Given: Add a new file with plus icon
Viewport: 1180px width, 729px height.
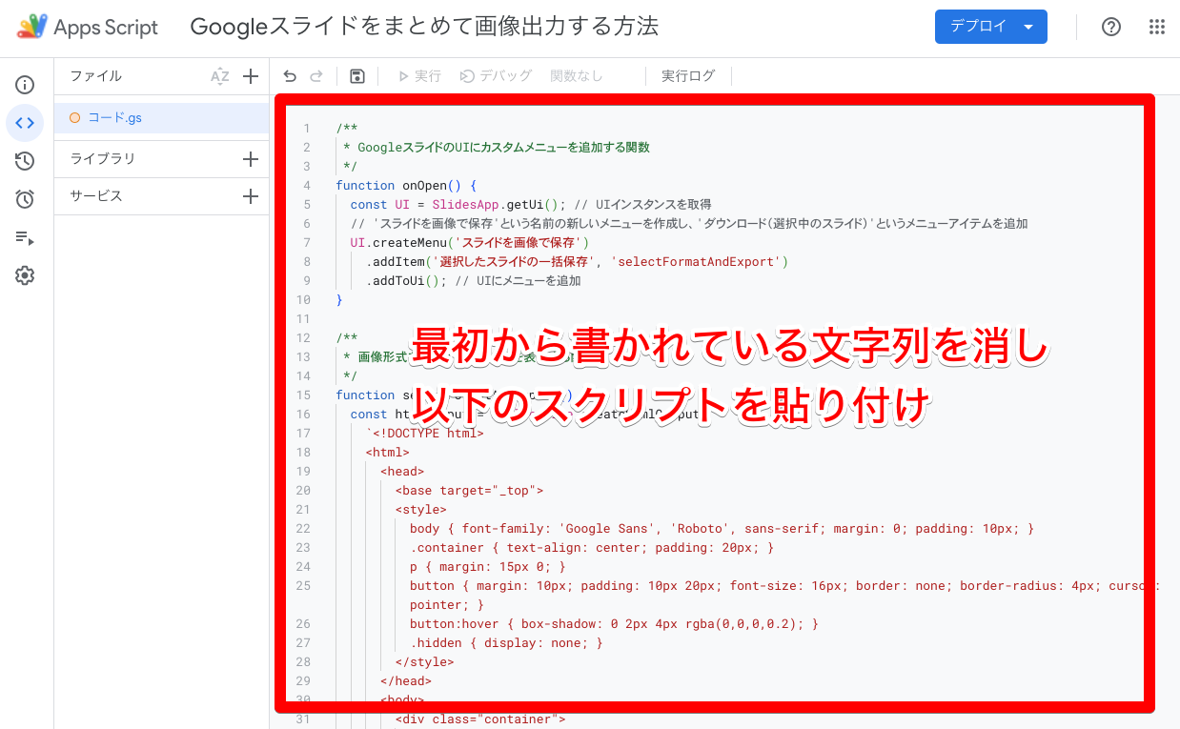Looking at the screenshot, I should click(251, 76).
